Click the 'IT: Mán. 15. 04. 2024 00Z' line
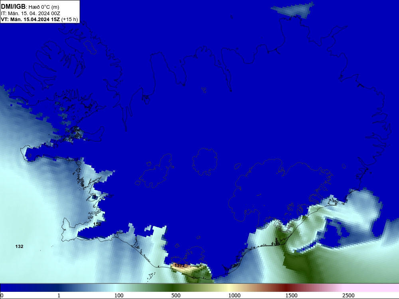399x299 pixels. tap(31, 14)
